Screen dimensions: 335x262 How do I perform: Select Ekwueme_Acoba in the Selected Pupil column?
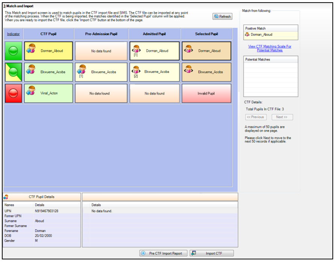click(206, 72)
